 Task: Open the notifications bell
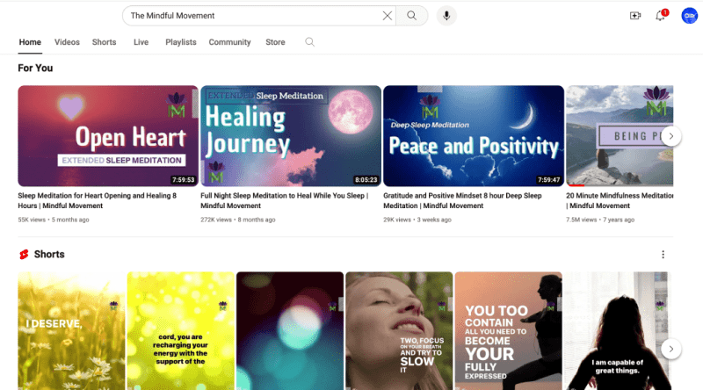(661, 16)
